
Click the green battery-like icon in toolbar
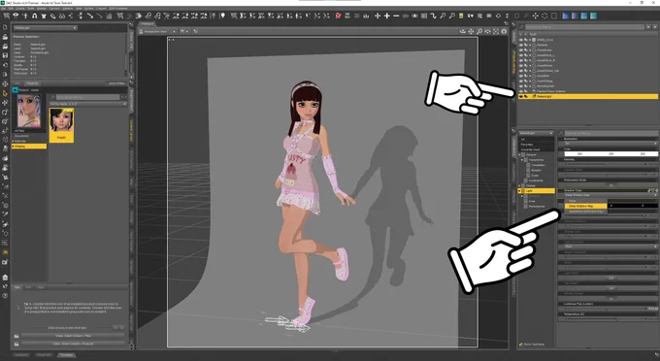coord(461,16)
